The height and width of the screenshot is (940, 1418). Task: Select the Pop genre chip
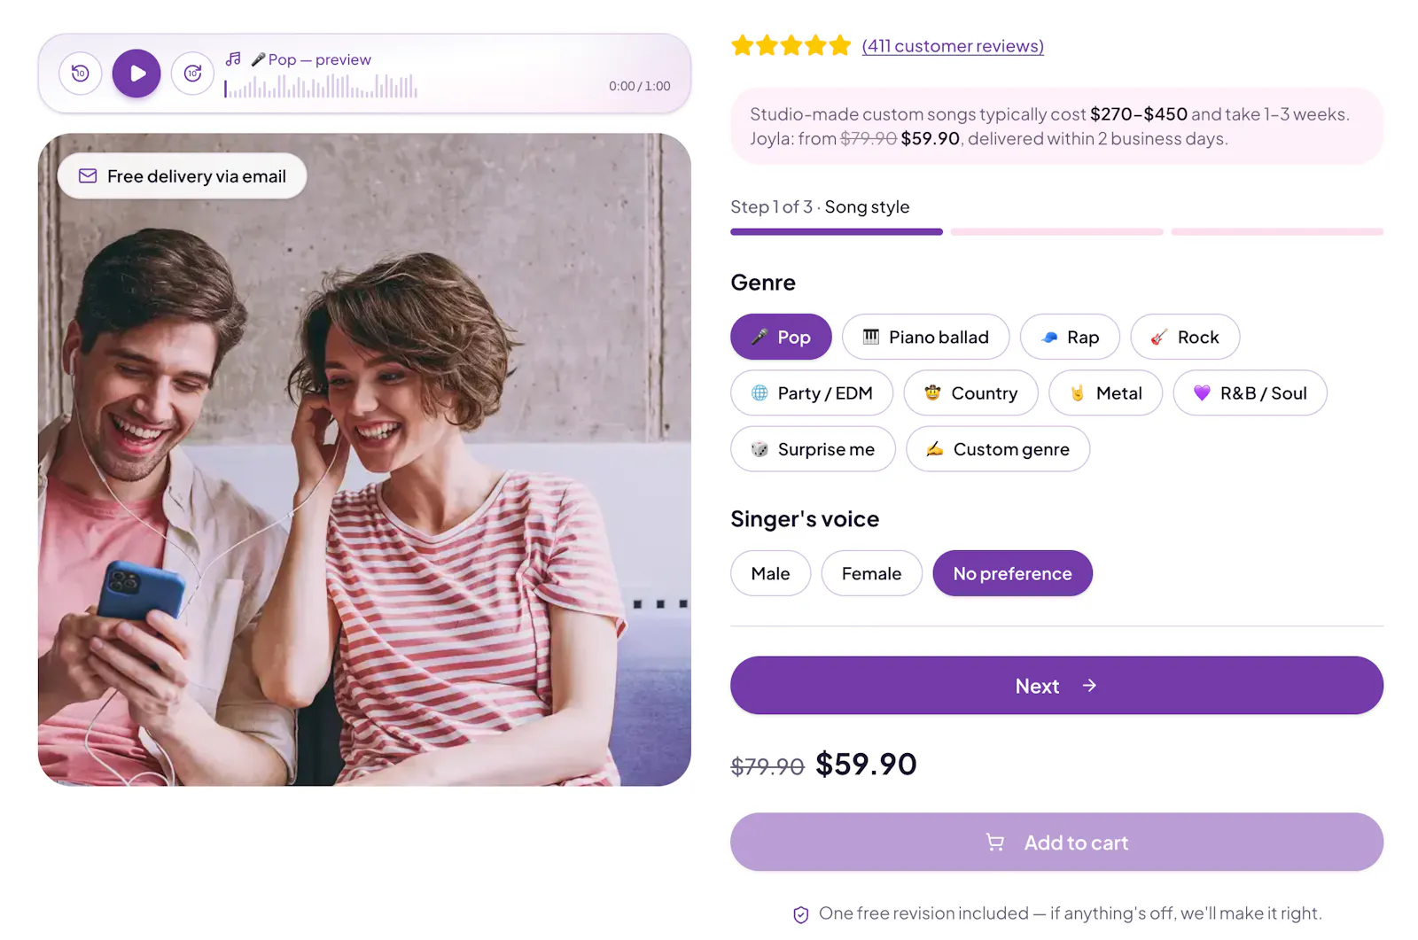click(x=781, y=337)
